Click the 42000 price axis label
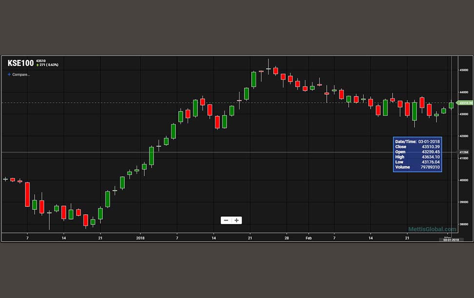Viewport: 474px width, 298px height. [464, 136]
